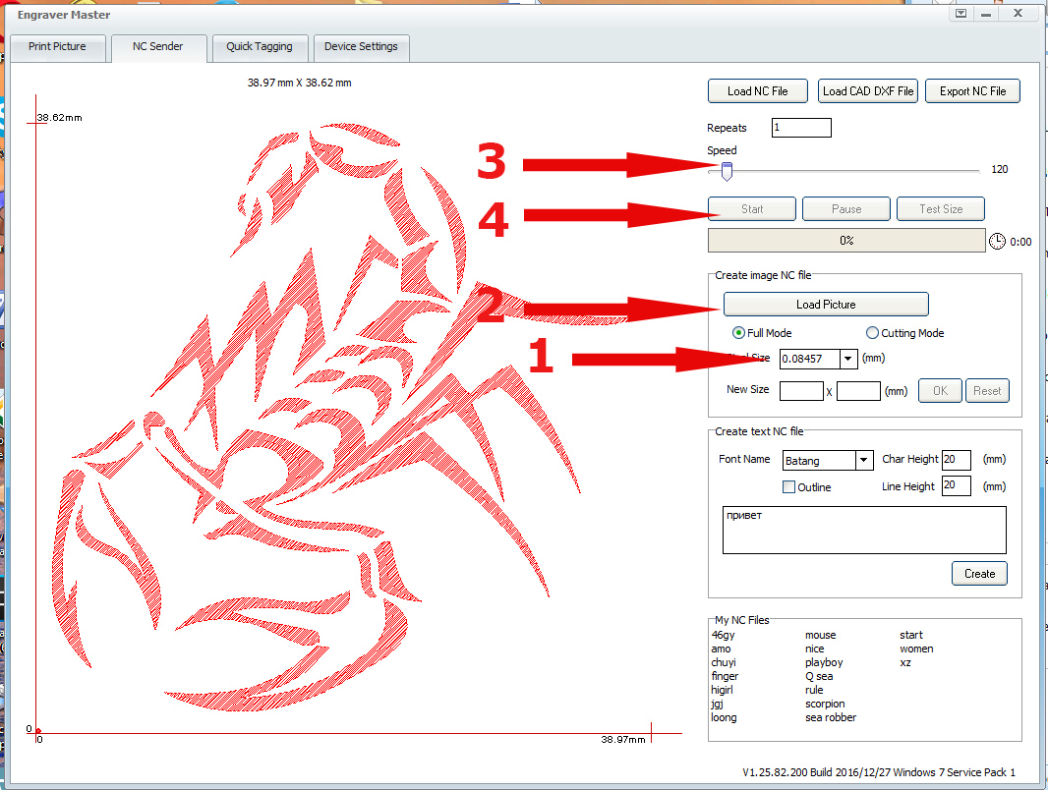Select the women NC file
The height and width of the screenshot is (790, 1048).
916,649
